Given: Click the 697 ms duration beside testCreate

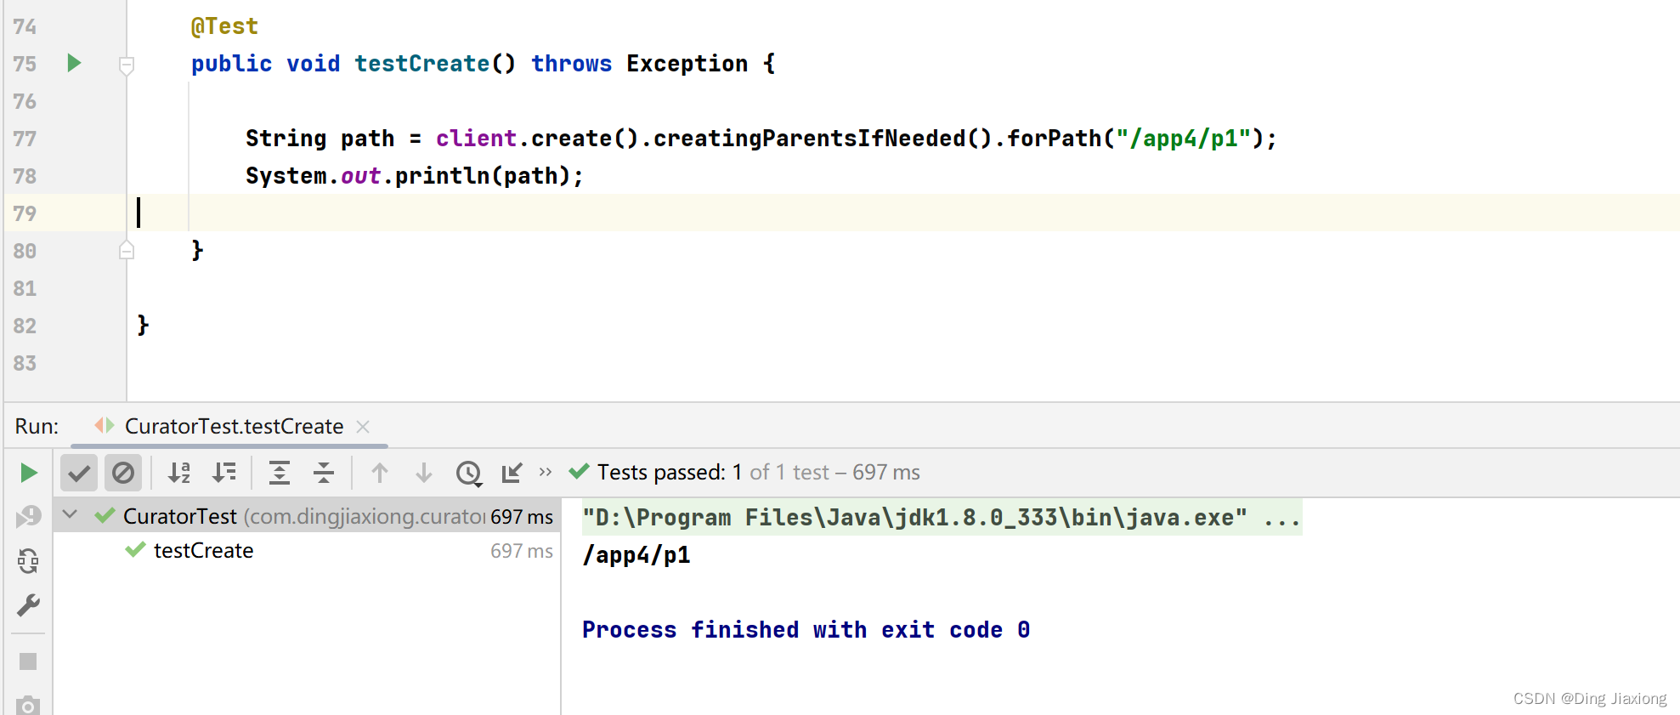Looking at the screenshot, I should coord(521,551).
